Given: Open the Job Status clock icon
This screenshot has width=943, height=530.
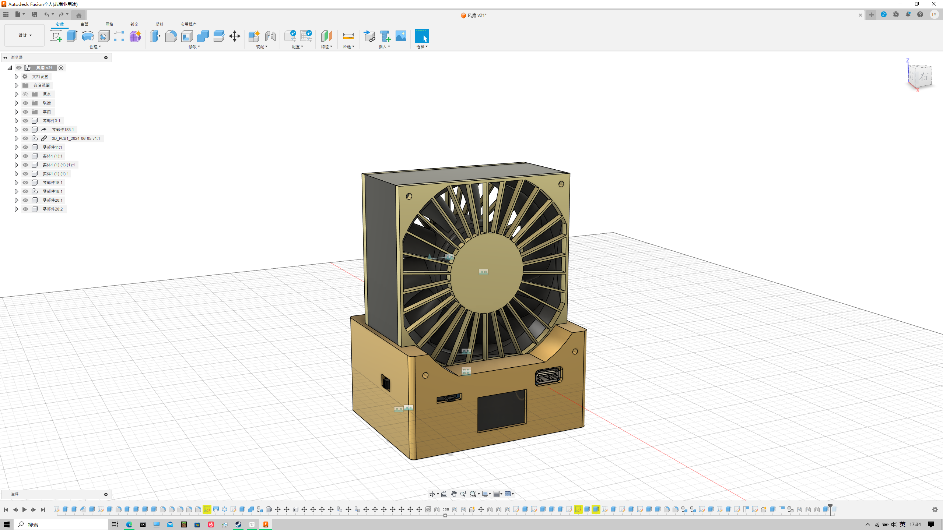Looking at the screenshot, I should (x=896, y=15).
